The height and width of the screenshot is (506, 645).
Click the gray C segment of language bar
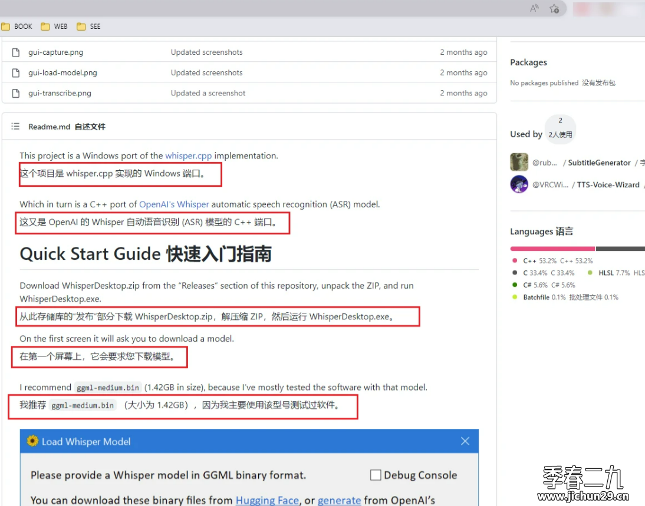620,249
